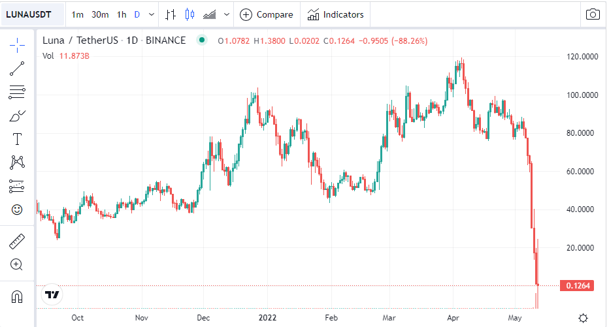Open chart settings gear icon

pos(583,319)
